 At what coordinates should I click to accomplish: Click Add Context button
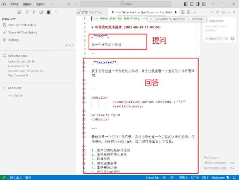point(215,21)
